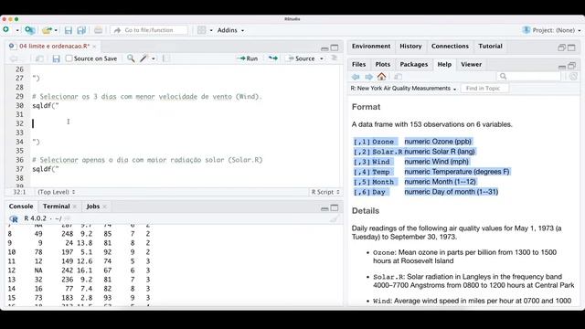Click the Help forward arrow

pyautogui.click(x=368, y=77)
